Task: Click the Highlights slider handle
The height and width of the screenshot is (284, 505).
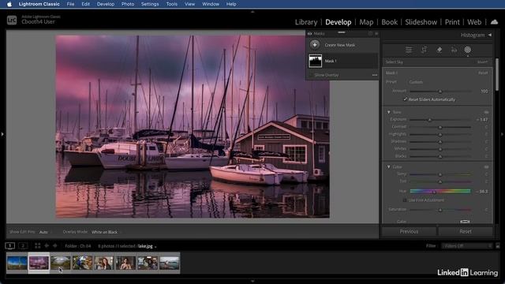Action: point(440,134)
